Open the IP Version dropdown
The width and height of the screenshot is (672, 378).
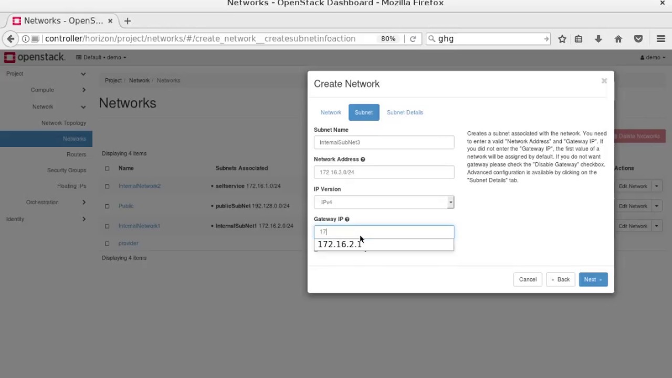[x=384, y=202]
